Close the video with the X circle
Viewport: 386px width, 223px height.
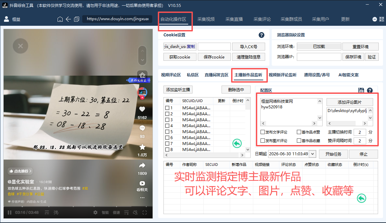20,46
